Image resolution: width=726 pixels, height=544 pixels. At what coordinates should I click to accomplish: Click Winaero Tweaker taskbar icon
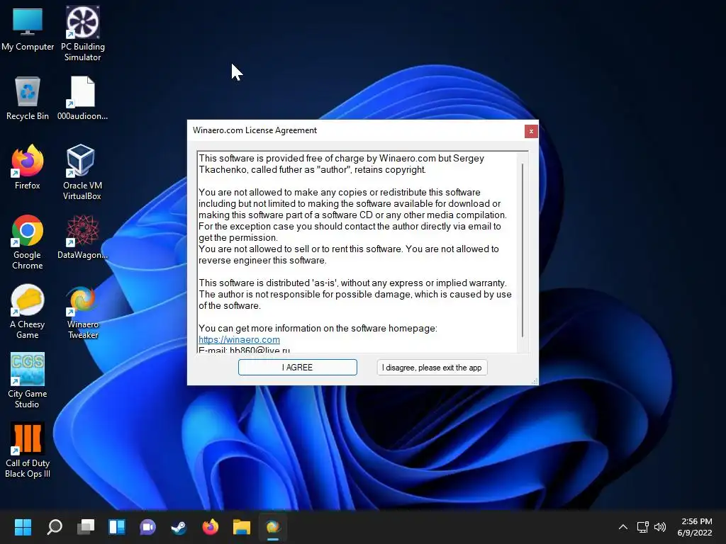(x=273, y=527)
